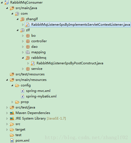The height and width of the screenshot is (143, 131).
Task: Select the spring-mvc.xml file name
Action: (x=38, y=91)
